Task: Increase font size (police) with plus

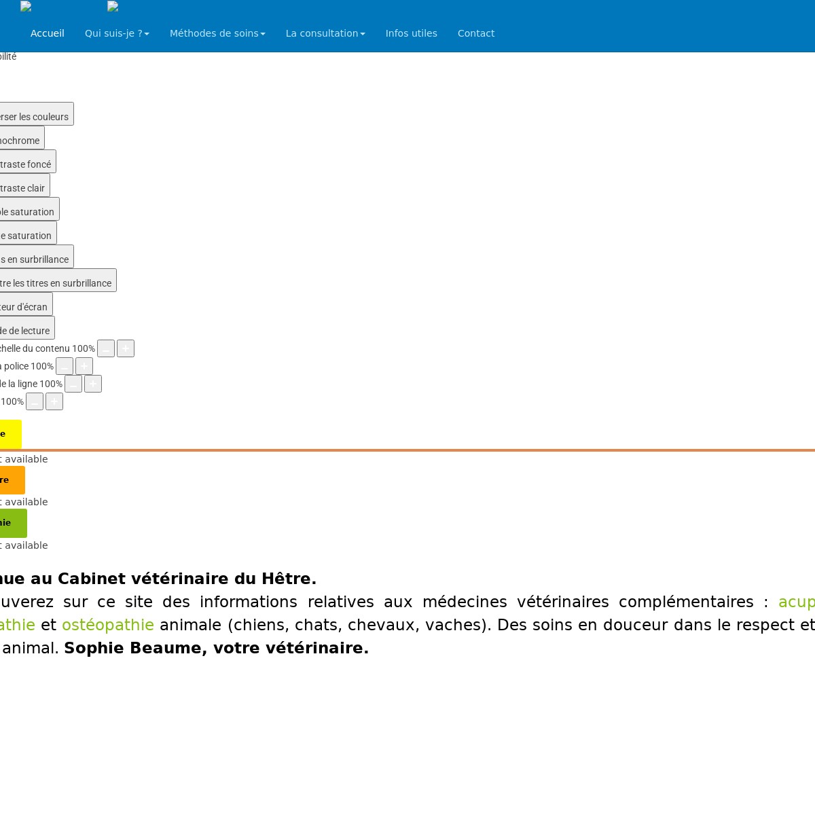Action: (84, 366)
